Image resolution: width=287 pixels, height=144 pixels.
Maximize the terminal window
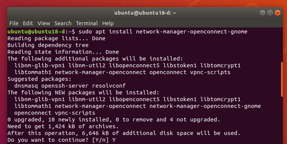(x=270, y=13)
